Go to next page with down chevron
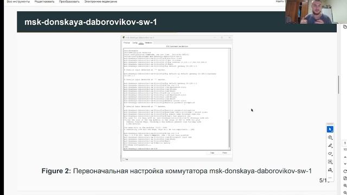The height and width of the screenshot is (195, 347). pyautogui.click(x=345, y=164)
